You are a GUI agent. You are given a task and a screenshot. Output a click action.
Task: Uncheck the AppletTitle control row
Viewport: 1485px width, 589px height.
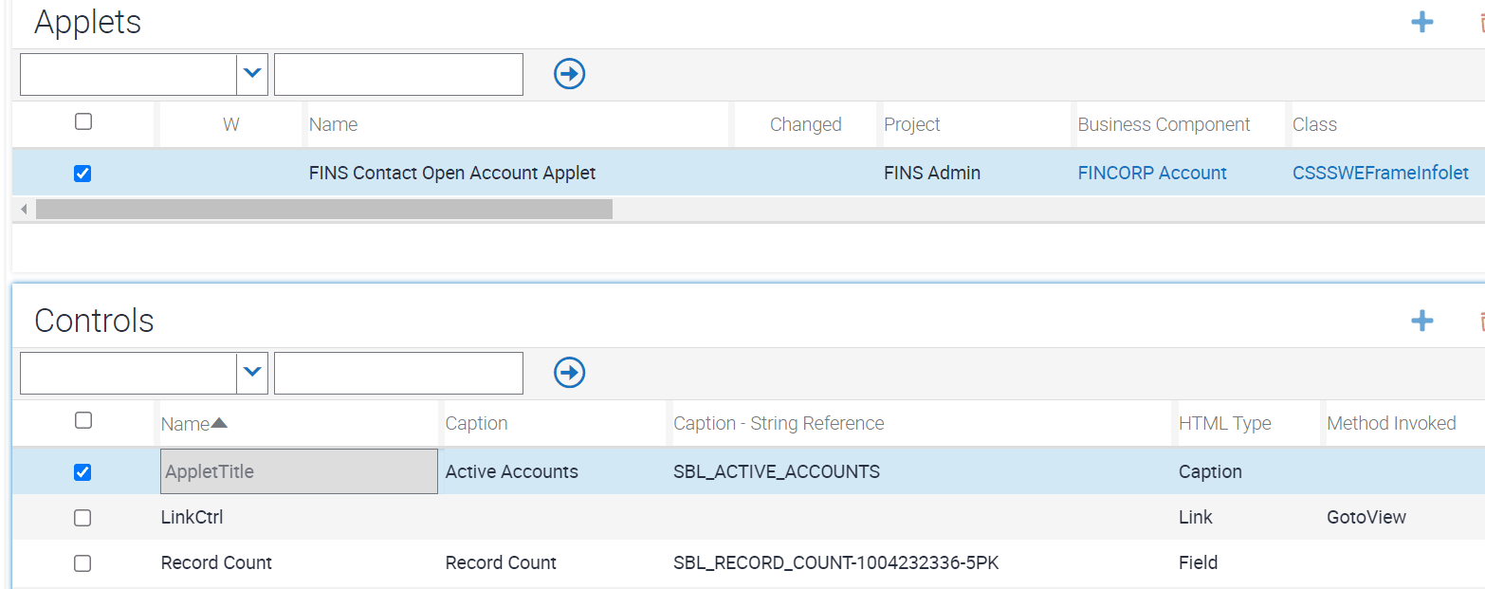pos(82,470)
